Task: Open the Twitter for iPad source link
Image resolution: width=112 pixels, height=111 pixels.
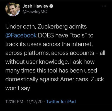Action: [61, 101]
